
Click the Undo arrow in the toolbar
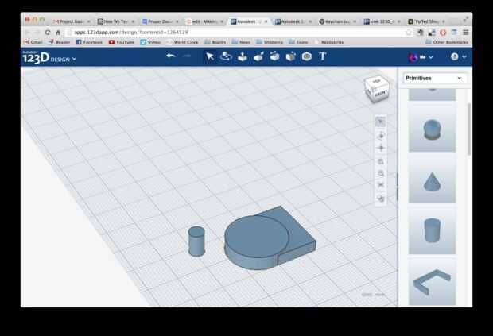point(170,56)
